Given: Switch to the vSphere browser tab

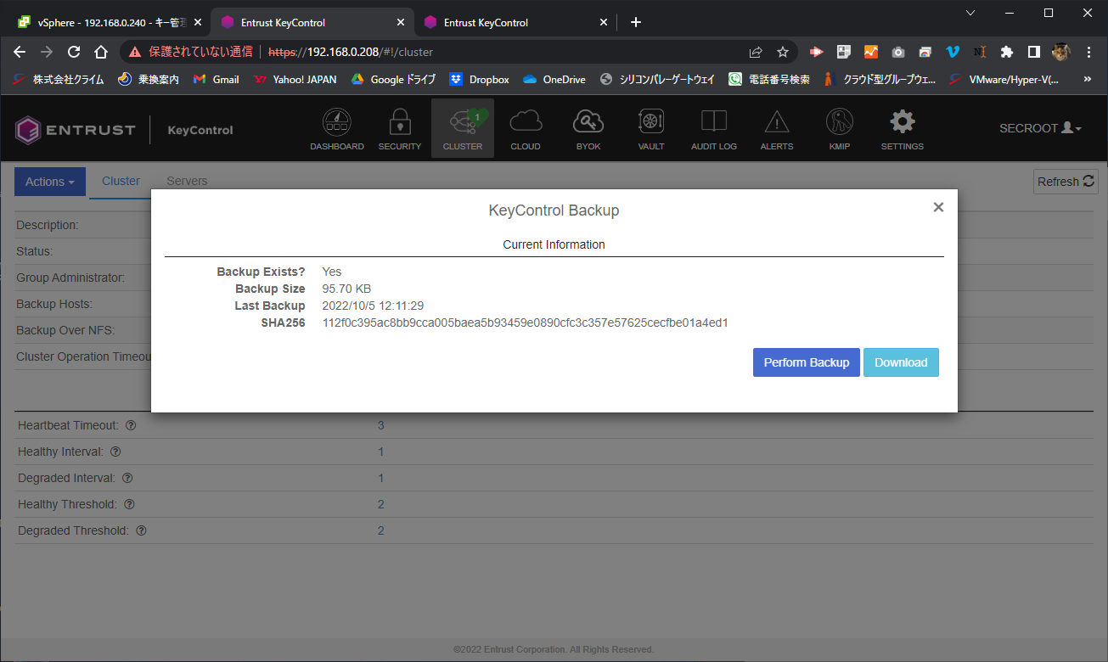Looking at the screenshot, I should [x=109, y=22].
